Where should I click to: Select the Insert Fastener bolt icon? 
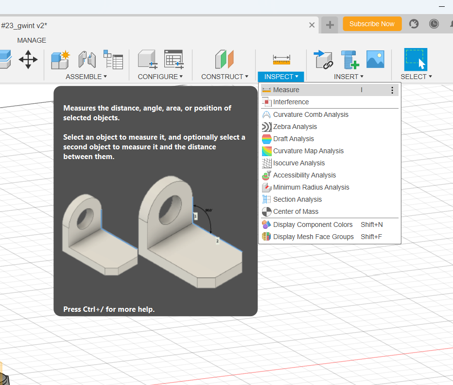click(350, 60)
